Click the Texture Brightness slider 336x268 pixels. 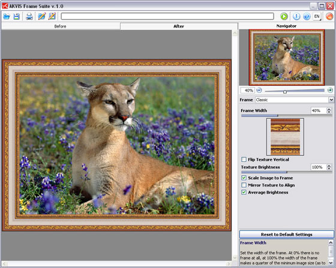[x=287, y=172]
